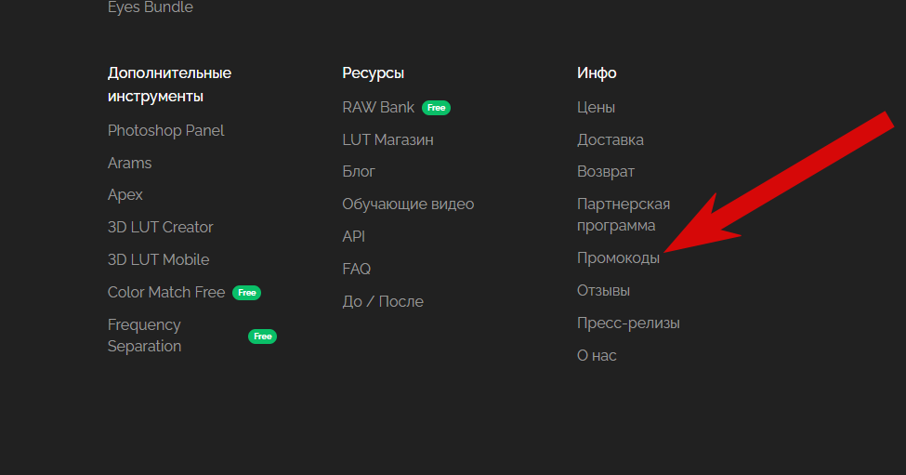
Task: Open the FAQ page
Action: (356, 270)
